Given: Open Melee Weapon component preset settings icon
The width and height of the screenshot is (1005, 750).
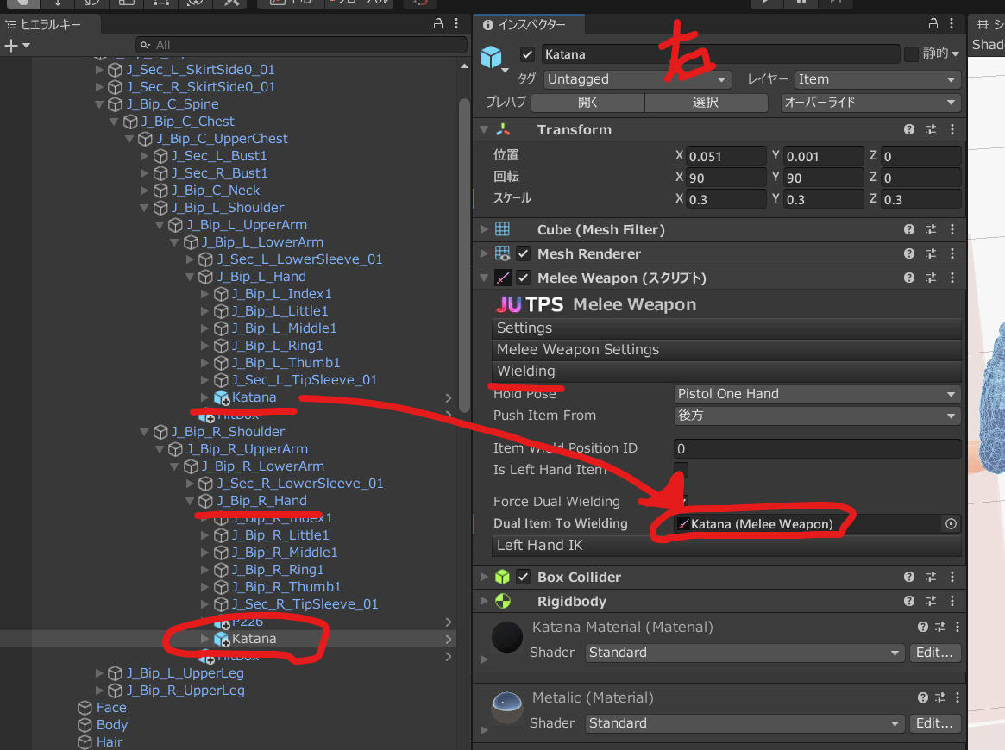Looking at the screenshot, I should tap(931, 278).
